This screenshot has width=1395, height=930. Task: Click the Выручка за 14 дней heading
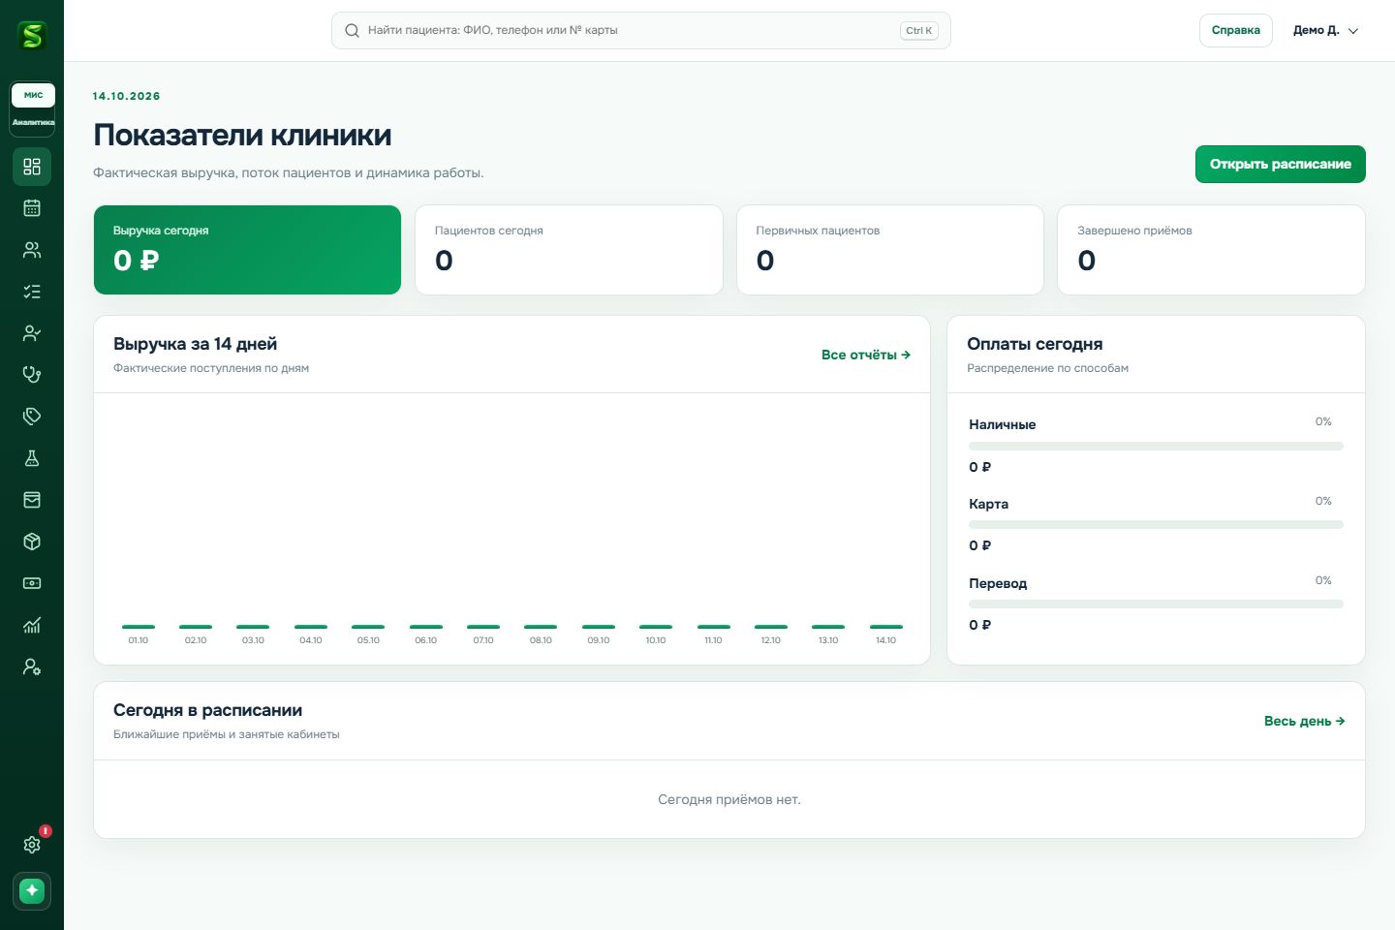pyautogui.click(x=195, y=344)
